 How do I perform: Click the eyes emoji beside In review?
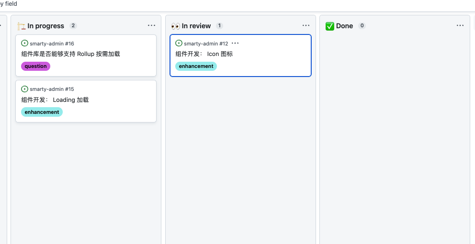coord(175,26)
